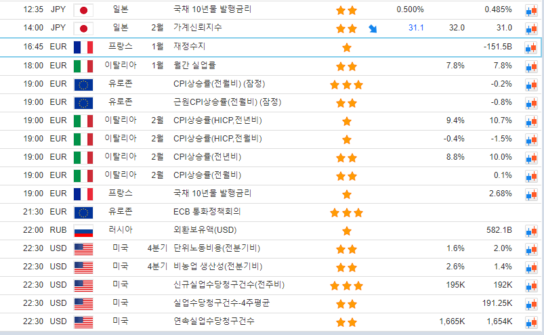Click 실업수당청구건수-4주평균 event name

[222, 303]
